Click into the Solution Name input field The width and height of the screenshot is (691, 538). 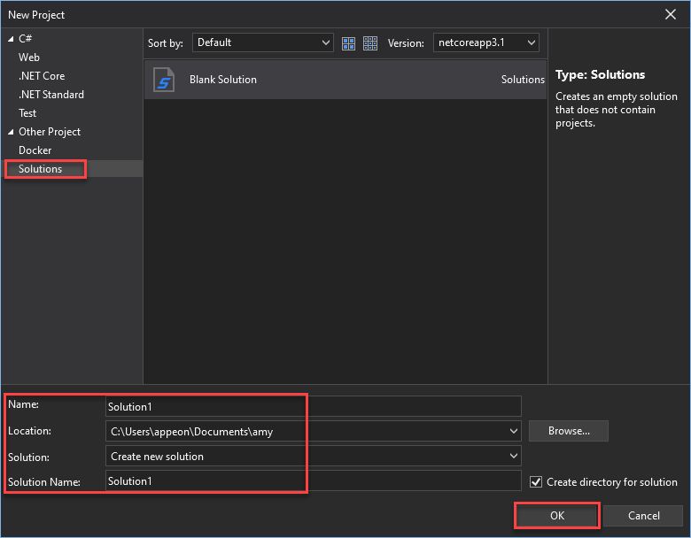(314, 480)
